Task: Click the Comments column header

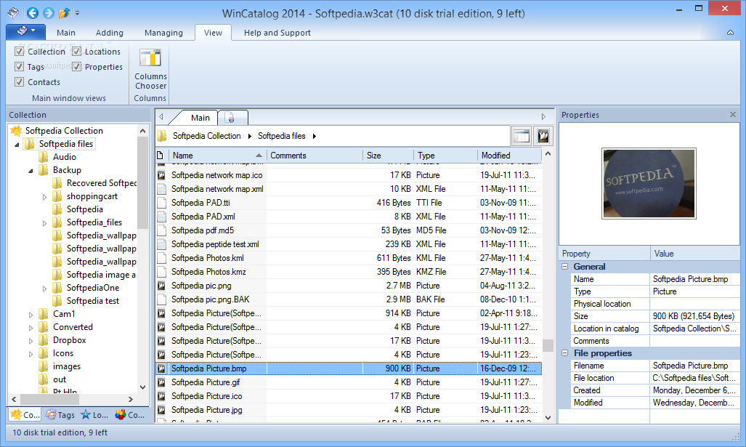Action: coord(315,156)
